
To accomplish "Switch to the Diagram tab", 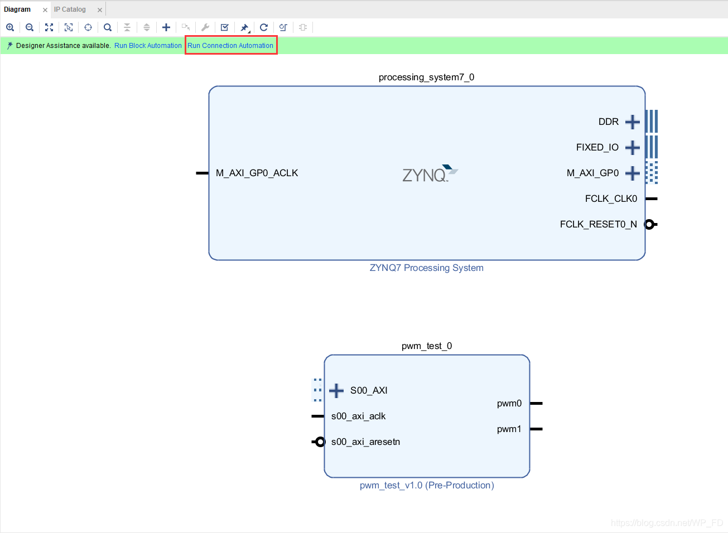I will [17, 9].
